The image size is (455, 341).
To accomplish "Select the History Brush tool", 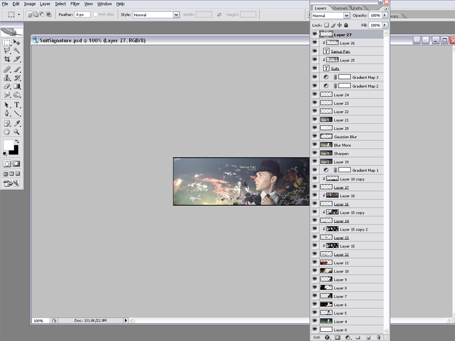I will coord(17,78).
